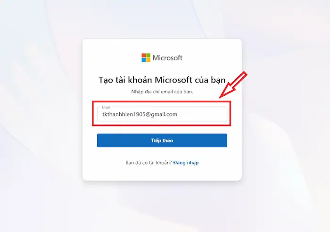Click the red square in Microsoft logo
This screenshot has width=330, height=232.
pos(143,55)
